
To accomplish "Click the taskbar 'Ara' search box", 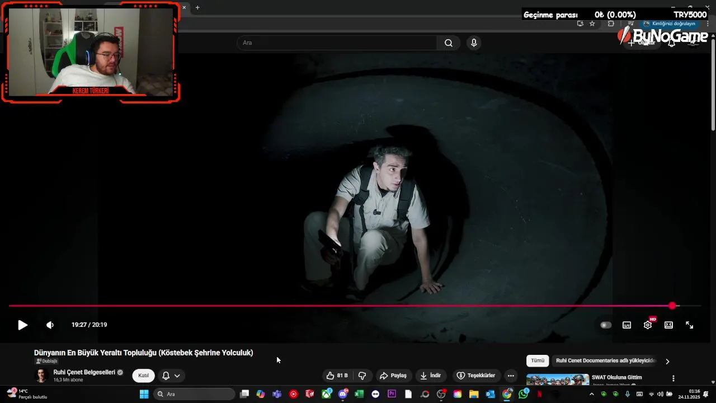I will coord(194,394).
